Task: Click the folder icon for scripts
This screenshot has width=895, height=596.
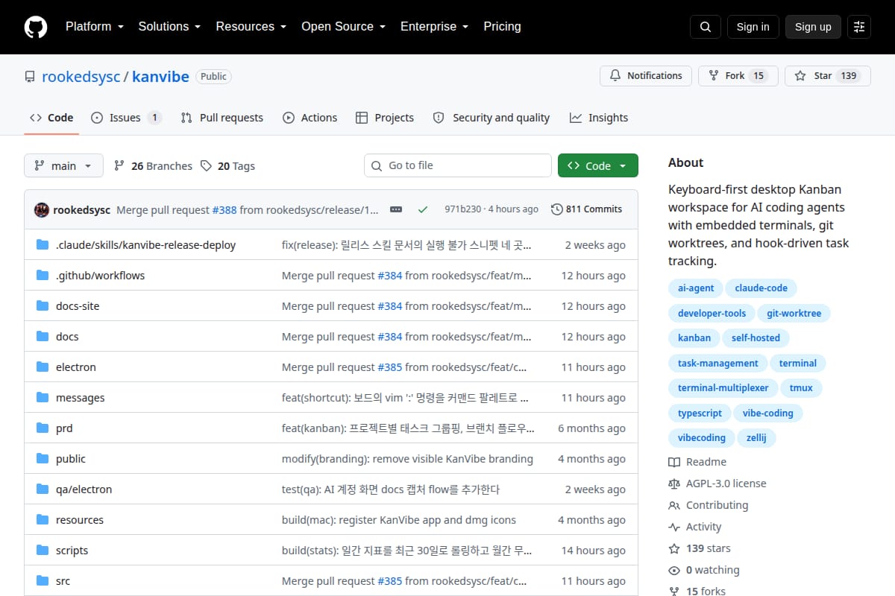Action: click(x=43, y=551)
